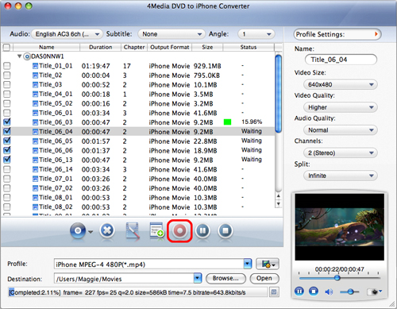Open the Profile iPhone MPEG-4 dropdown arrow
The image size is (397, 309).
tap(248, 264)
